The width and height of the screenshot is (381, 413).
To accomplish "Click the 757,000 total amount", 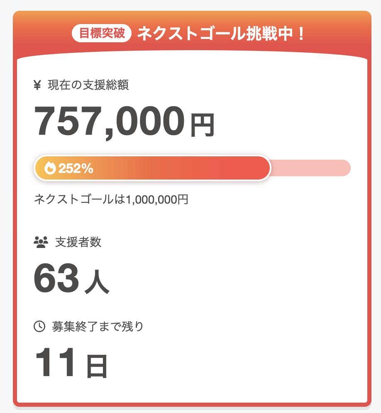I will [x=109, y=122].
